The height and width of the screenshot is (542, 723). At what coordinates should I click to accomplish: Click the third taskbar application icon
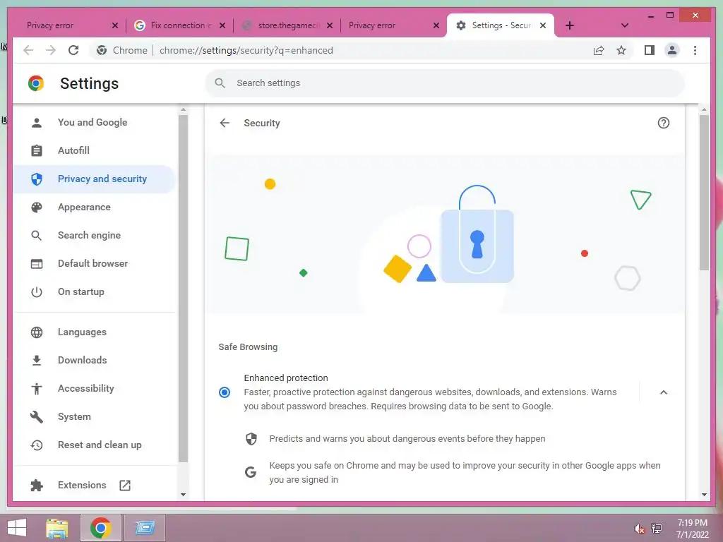(145, 528)
